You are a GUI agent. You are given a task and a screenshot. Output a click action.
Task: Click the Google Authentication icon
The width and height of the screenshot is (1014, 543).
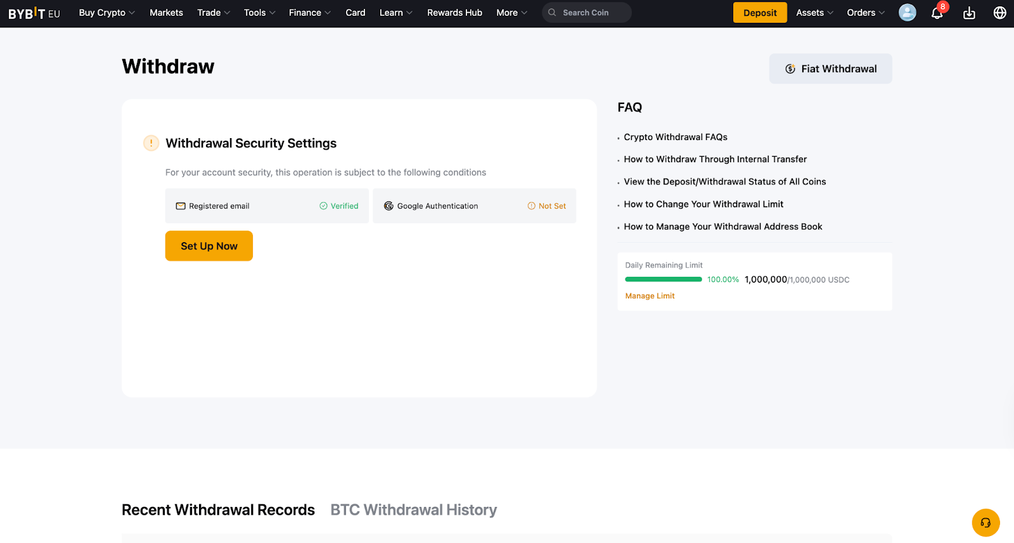388,206
